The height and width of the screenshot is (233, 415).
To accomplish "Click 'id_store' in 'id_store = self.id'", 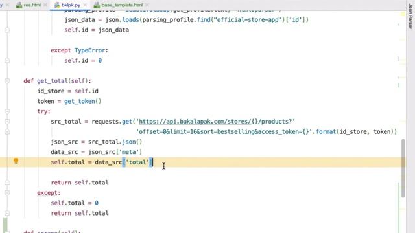I will [51, 91].
